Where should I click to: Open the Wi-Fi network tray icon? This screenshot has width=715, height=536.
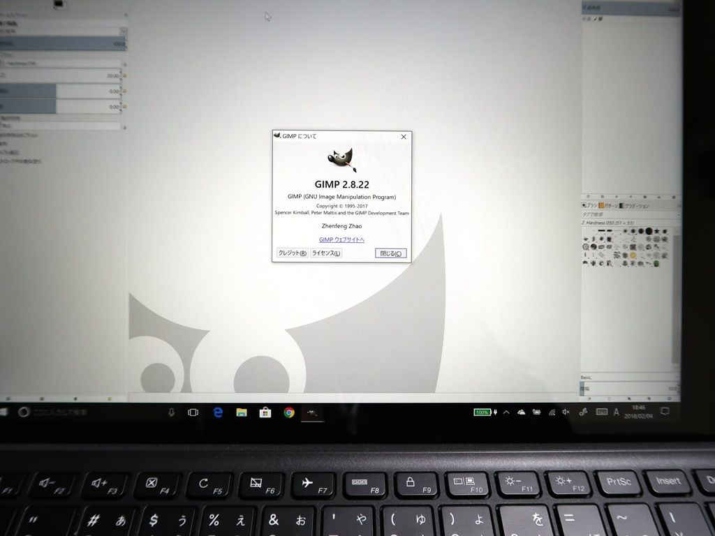552,412
